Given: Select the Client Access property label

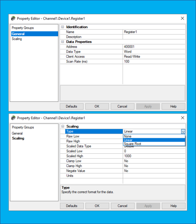Looking at the screenshot, I should 75,57.
